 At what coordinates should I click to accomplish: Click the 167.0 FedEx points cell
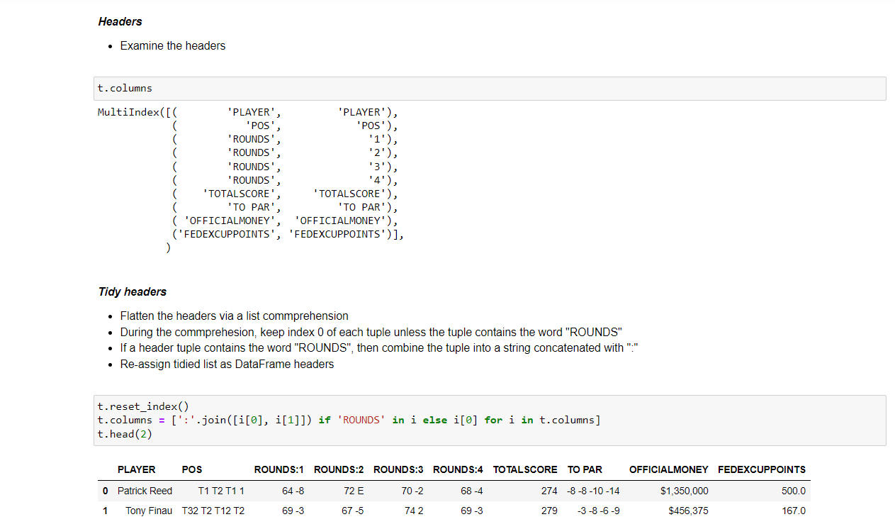pyautogui.click(x=794, y=511)
